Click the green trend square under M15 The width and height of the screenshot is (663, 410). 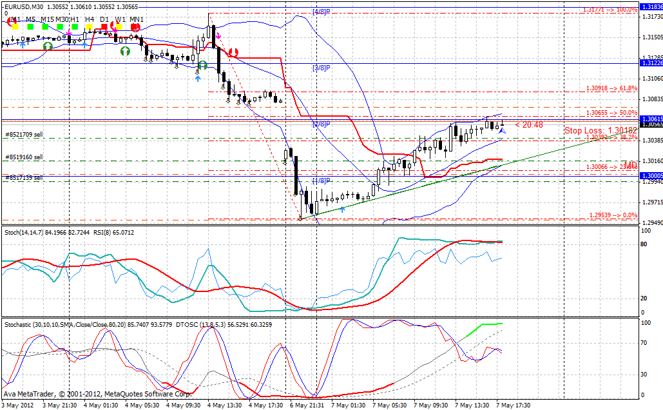(45, 26)
